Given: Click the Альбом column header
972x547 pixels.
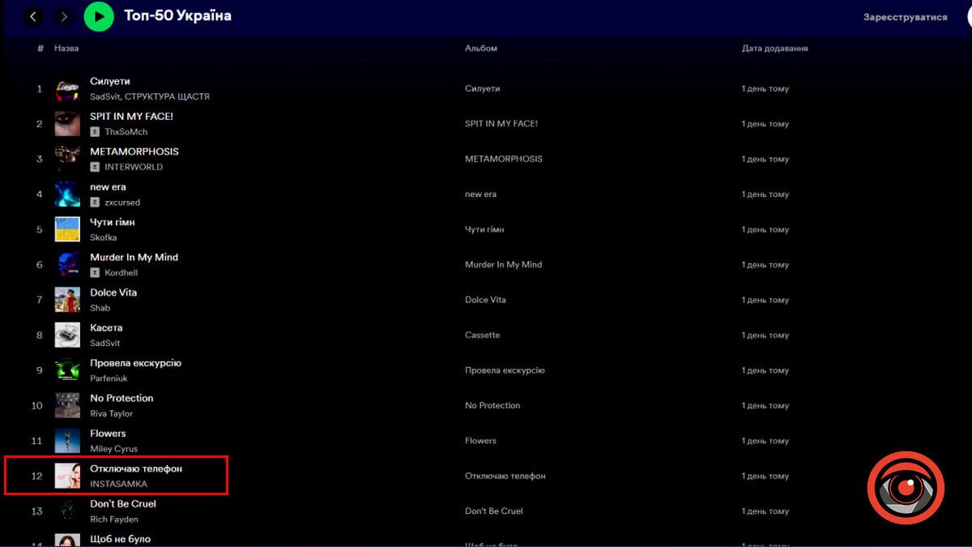Looking at the screenshot, I should (x=480, y=49).
